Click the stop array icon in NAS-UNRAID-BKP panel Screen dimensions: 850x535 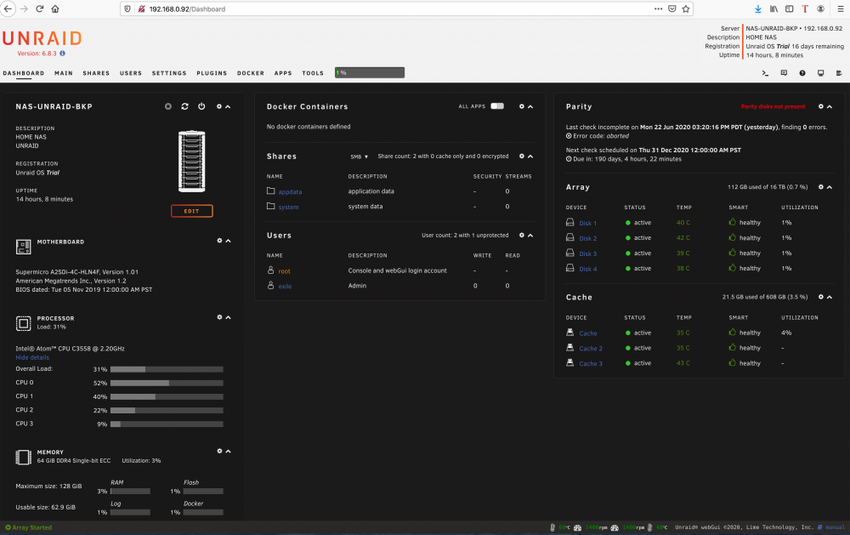tap(168, 106)
